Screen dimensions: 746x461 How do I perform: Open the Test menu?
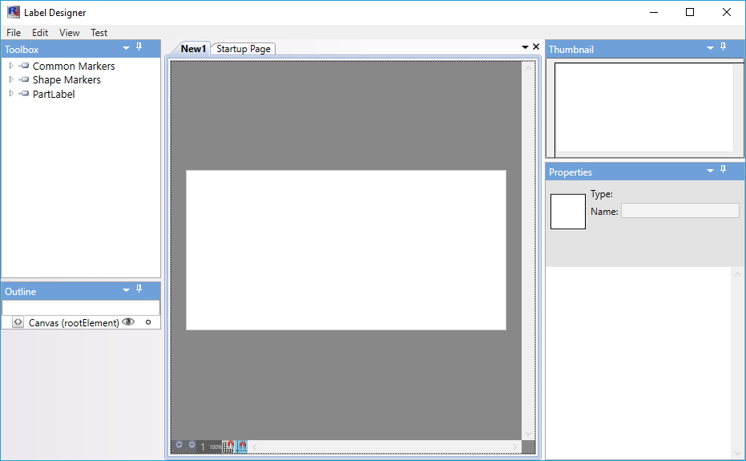click(99, 33)
